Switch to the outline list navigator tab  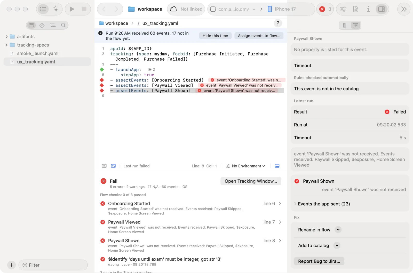click(x=53, y=25)
